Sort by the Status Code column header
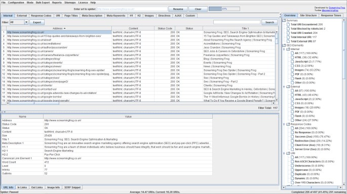347x194 pixels. point(165,28)
